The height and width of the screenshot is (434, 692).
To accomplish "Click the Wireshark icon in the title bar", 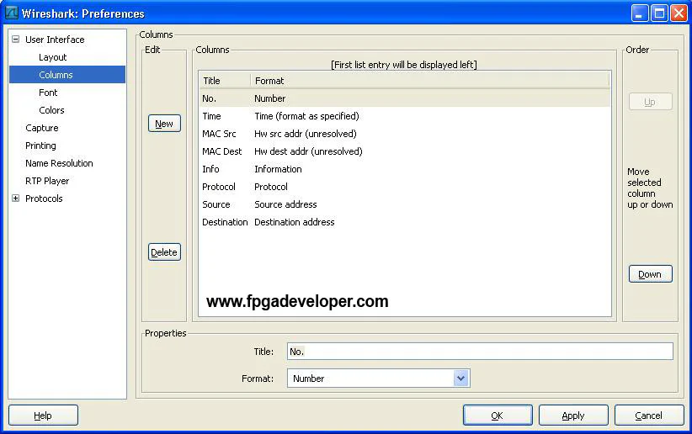I will [x=12, y=13].
